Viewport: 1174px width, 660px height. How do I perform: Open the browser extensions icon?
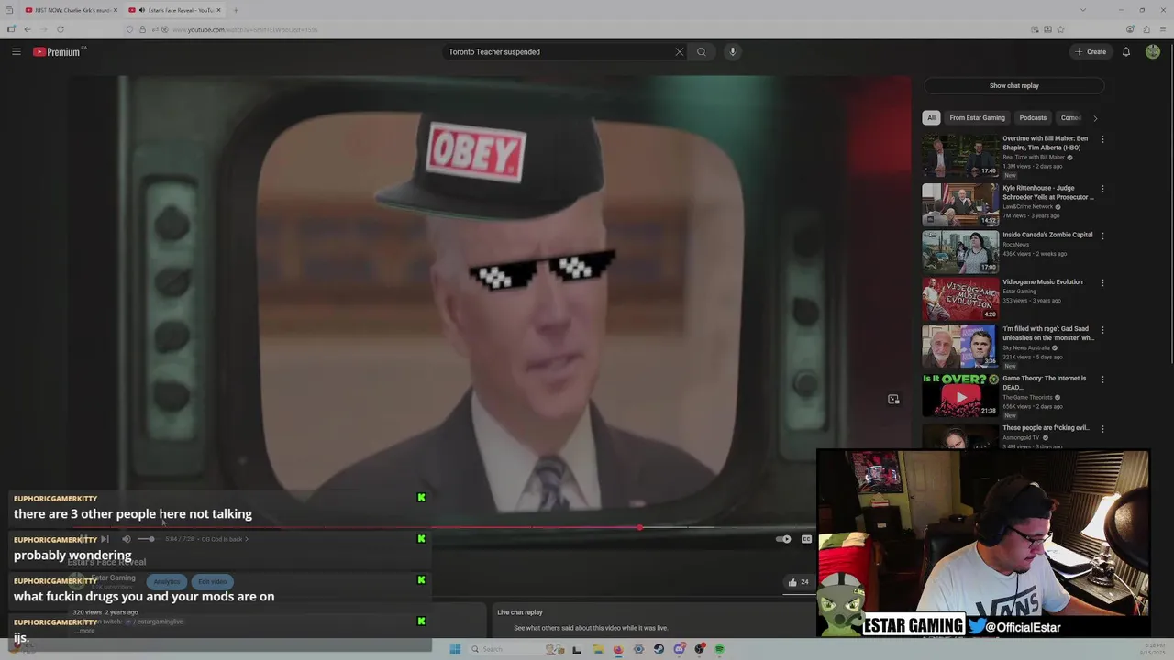tap(1146, 29)
